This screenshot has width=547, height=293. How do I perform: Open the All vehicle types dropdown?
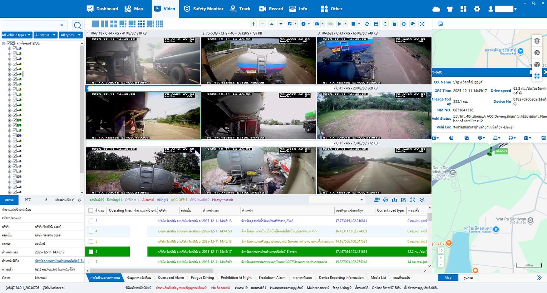[x=17, y=35]
